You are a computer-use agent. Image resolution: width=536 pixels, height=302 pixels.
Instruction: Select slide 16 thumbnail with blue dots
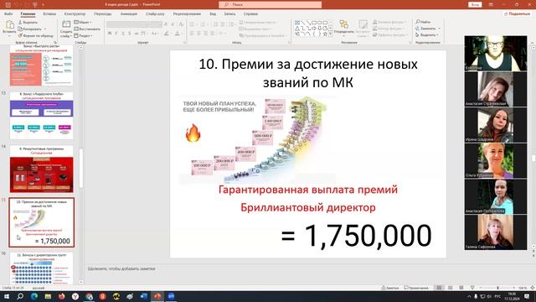(41, 268)
